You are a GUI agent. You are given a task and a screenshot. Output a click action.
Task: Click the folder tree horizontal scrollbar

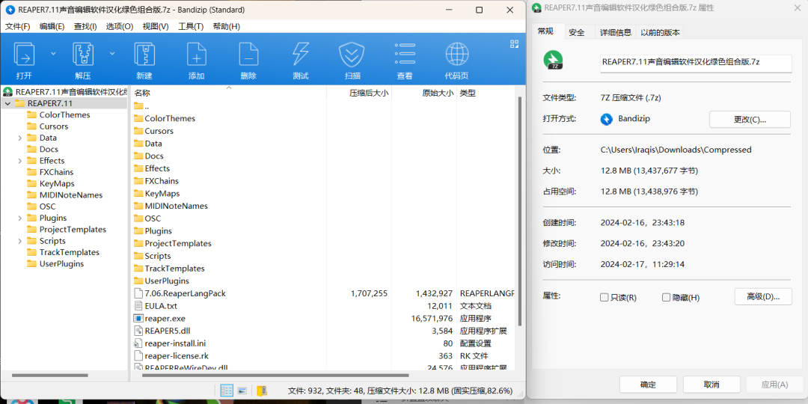(50, 376)
